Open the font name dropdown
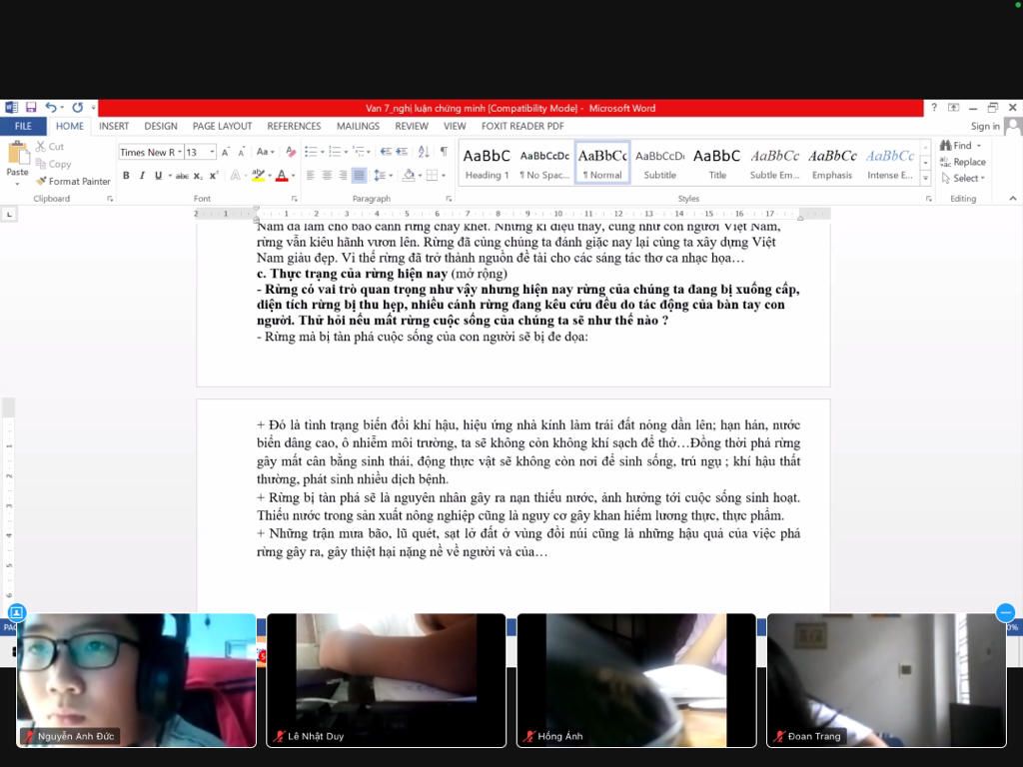1023x767 pixels. tap(180, 152)
